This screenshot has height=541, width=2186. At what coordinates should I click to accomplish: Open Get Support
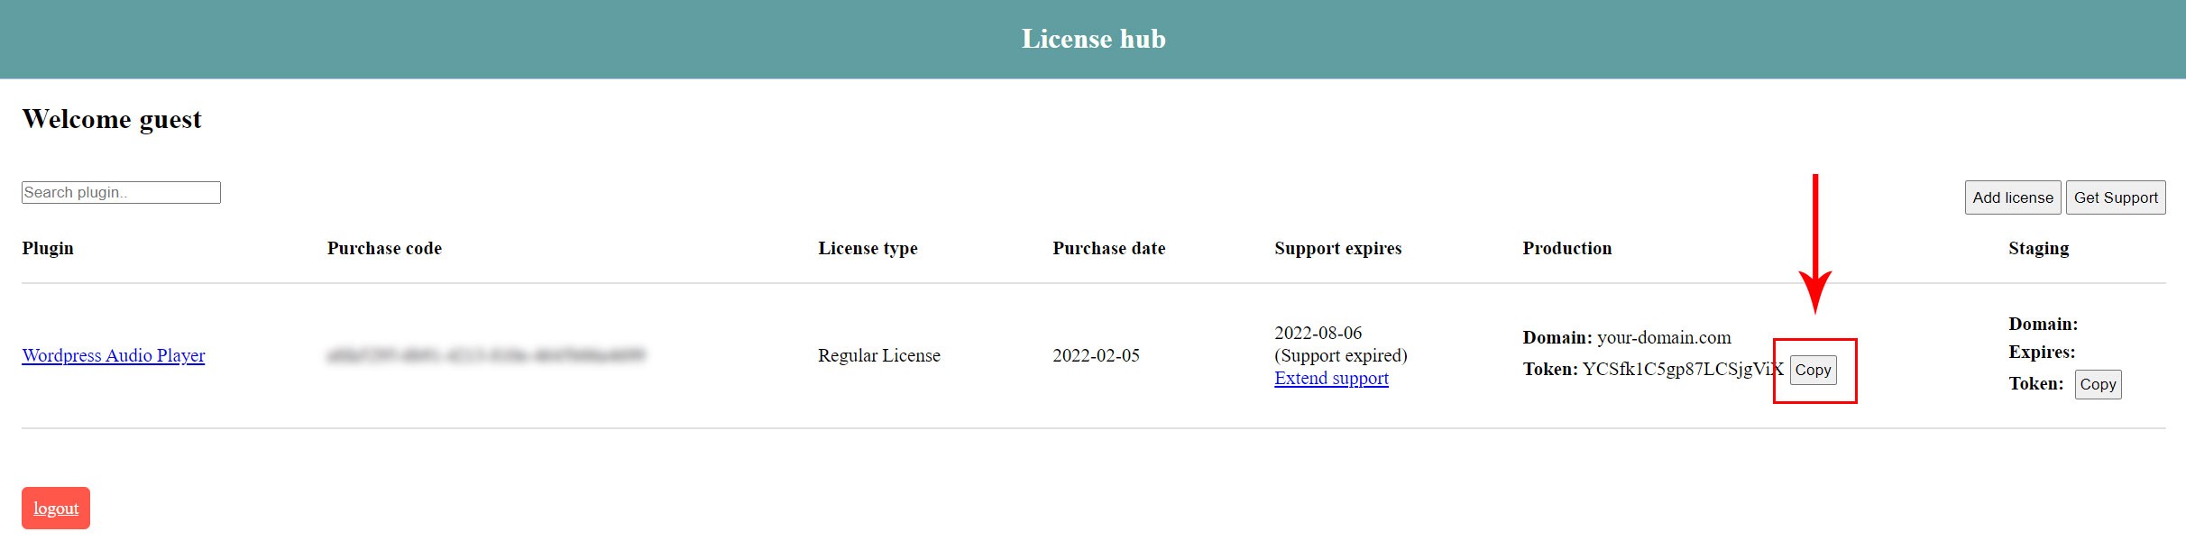pyautogui.click(x=2115, y=197)
